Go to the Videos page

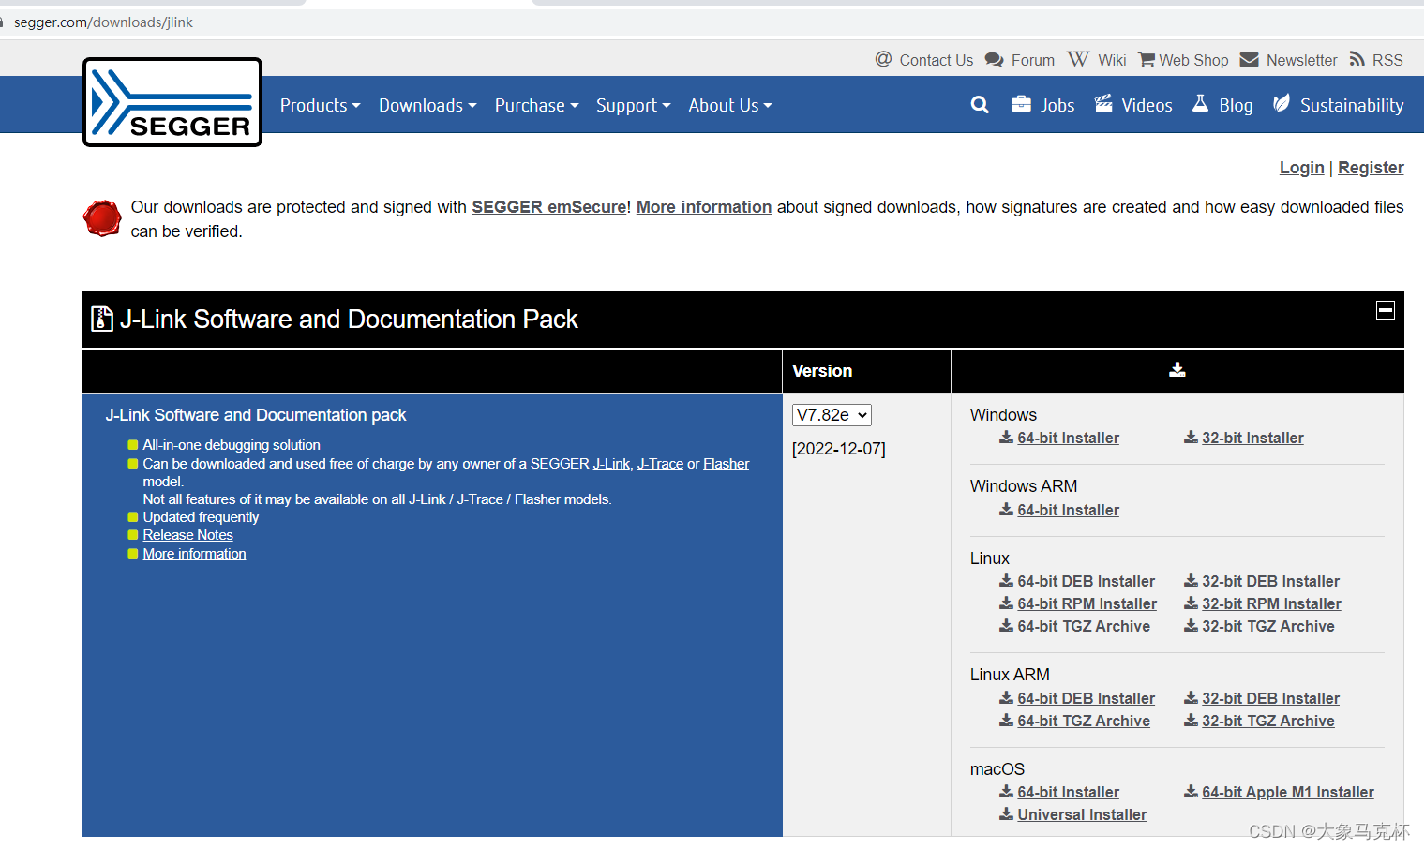pyautogui.click(x=1147, y=106)
